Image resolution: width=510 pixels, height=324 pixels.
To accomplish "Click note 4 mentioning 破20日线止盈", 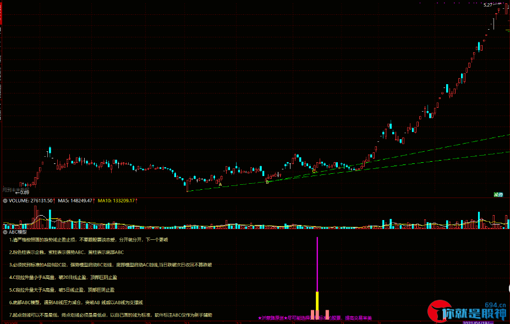I will (x=63, y=277).
